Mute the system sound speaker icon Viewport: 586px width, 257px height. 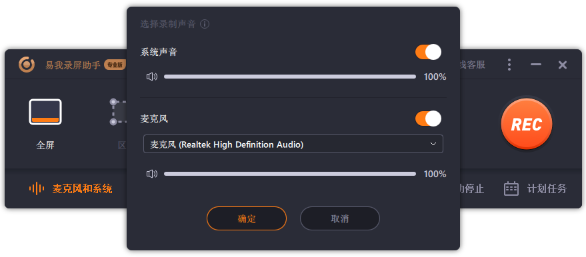pos(152,77)
